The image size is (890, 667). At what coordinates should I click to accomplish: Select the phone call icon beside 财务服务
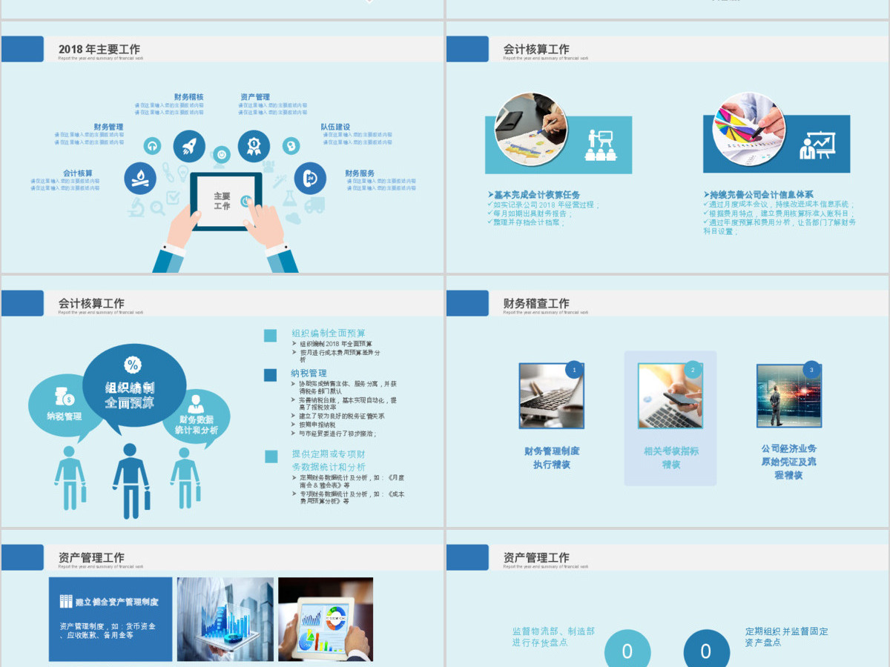(x=310, y=179)
